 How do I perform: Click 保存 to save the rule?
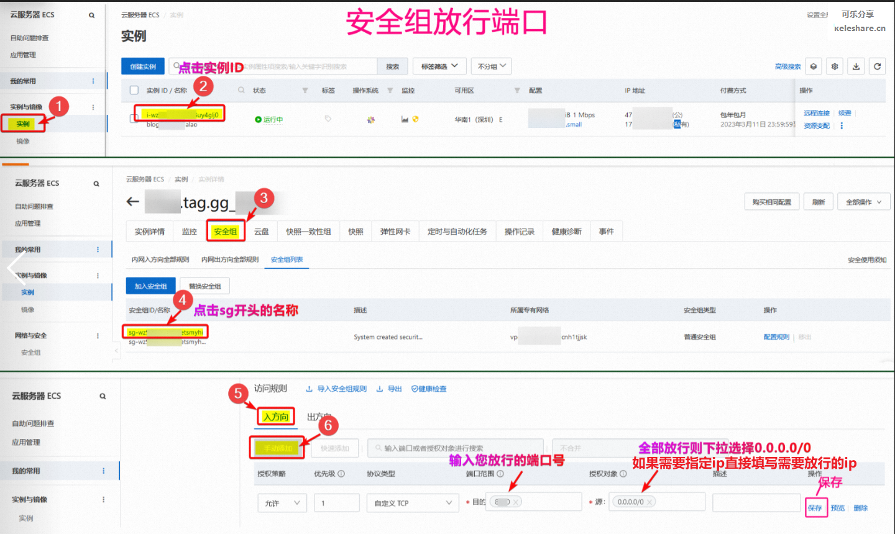click(815, 508)
